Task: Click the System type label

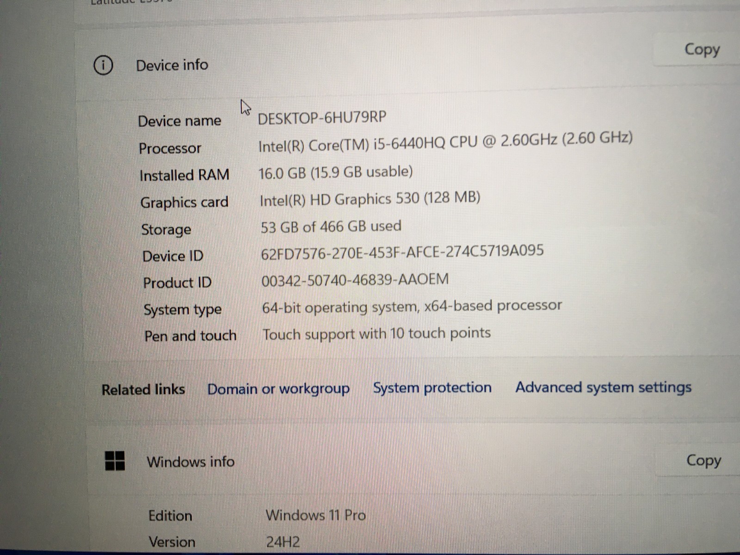Action: tap(182, 310)
